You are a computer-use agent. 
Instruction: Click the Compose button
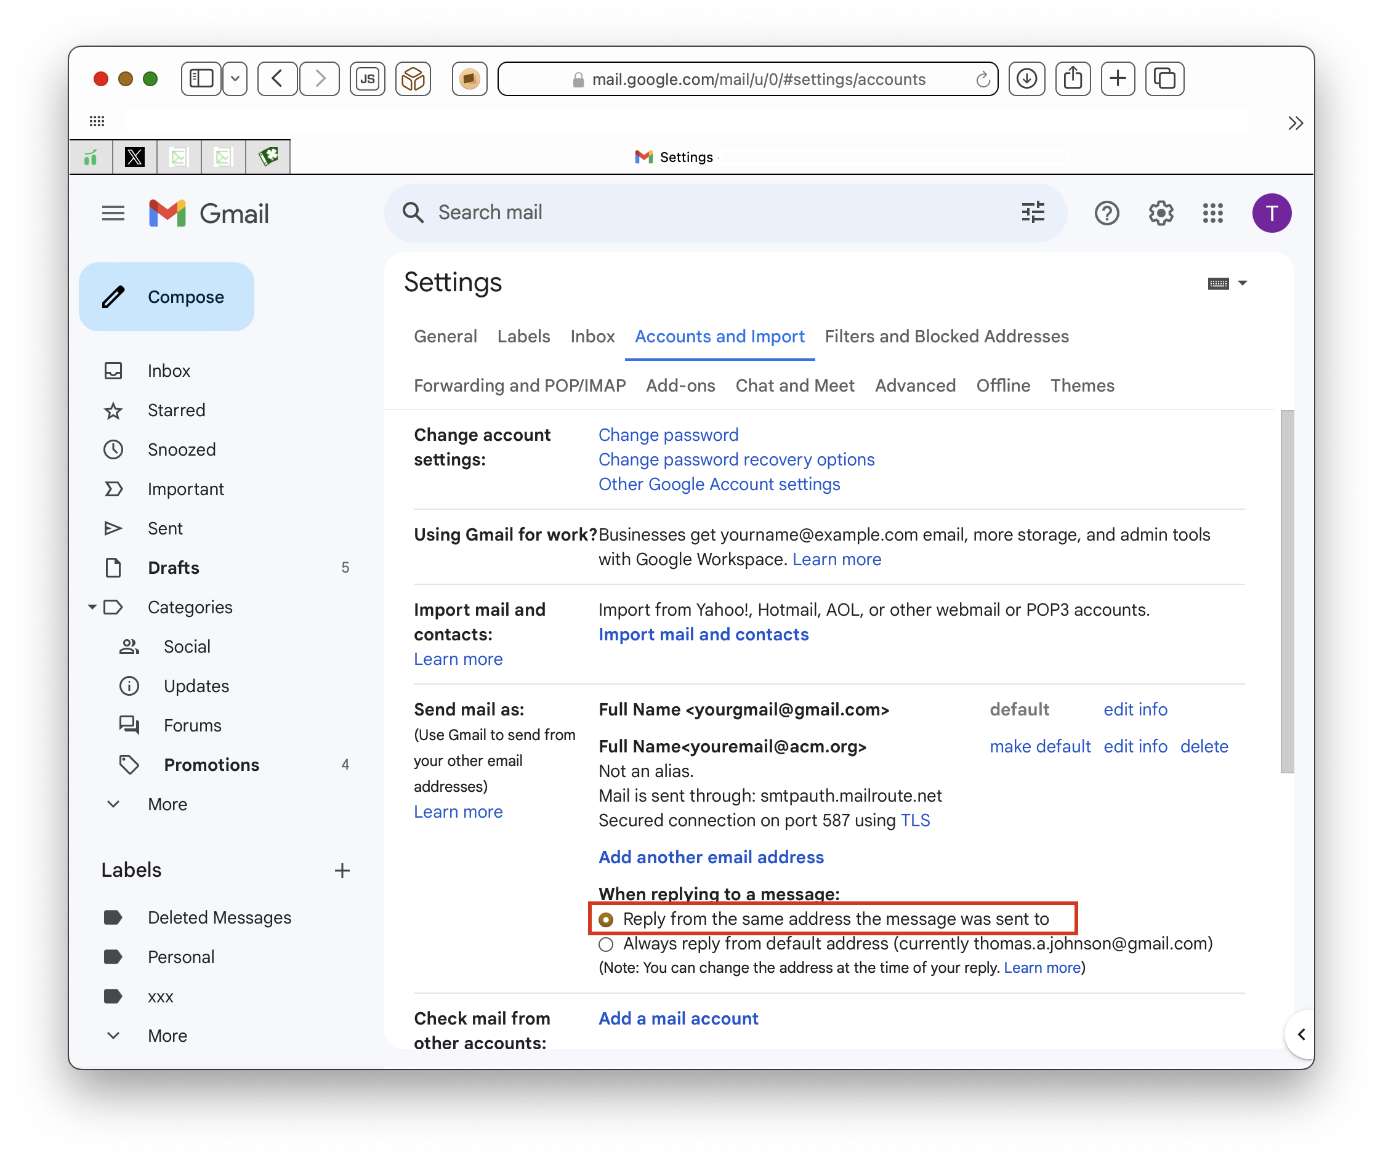coord(167,297)
